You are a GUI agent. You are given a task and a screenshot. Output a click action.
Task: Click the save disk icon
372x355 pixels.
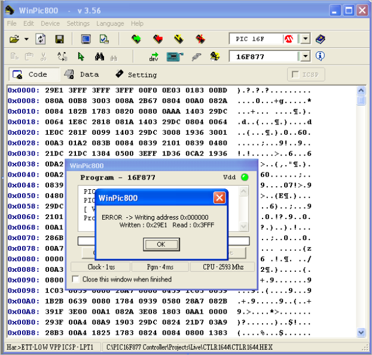point(59,40)
